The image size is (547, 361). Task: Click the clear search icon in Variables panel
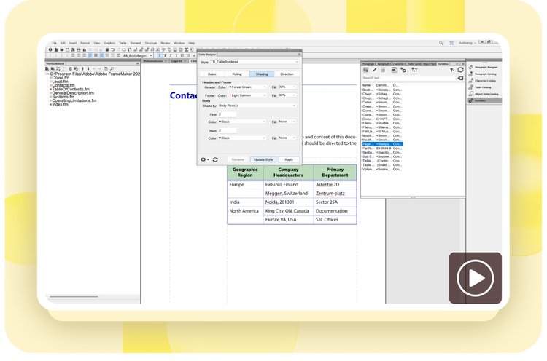click(x=460, y=78)
